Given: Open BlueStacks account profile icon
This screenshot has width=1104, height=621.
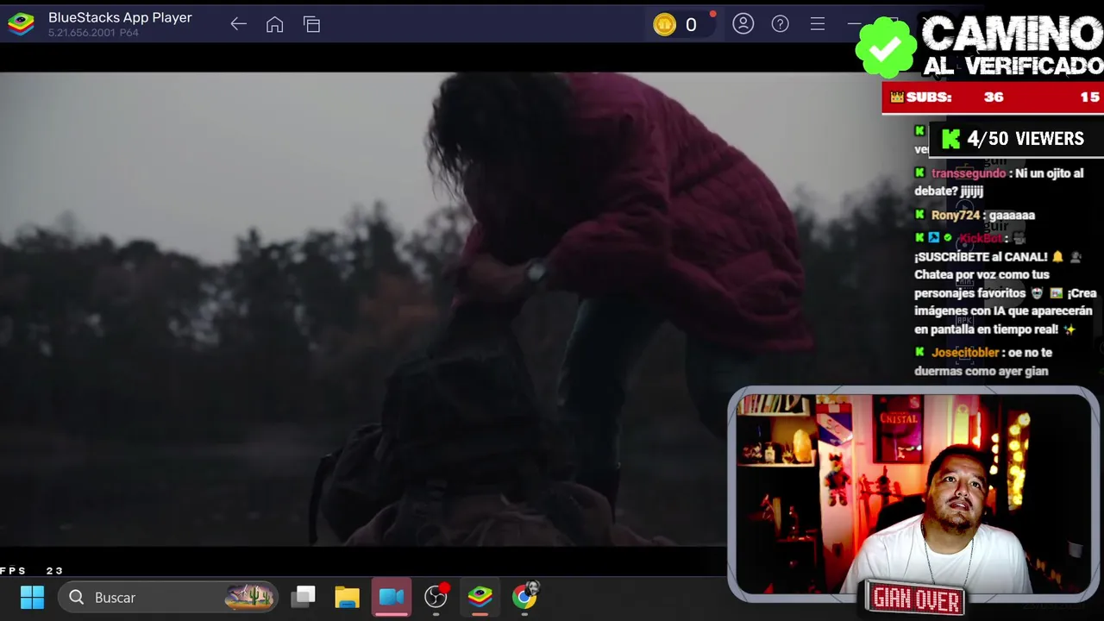Looking at the screenshot, I should coord(743,24).
